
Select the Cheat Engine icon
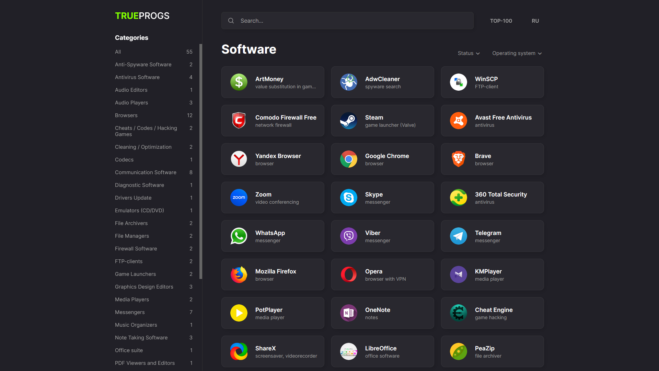point(459,313)
